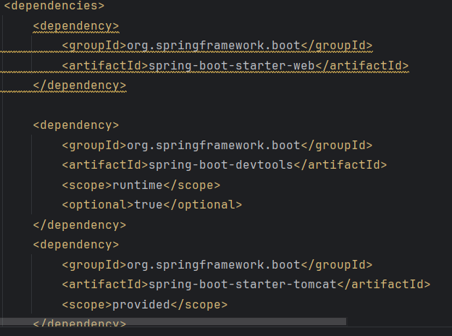Click the groupId line above starter-tomcat
The width and height of the screenshot is (452, 336).
217,265
